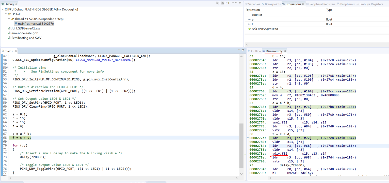This screenshot has width=389, height=183.
Task: Click the C file icon on the main.c tab
Action: 3,51
